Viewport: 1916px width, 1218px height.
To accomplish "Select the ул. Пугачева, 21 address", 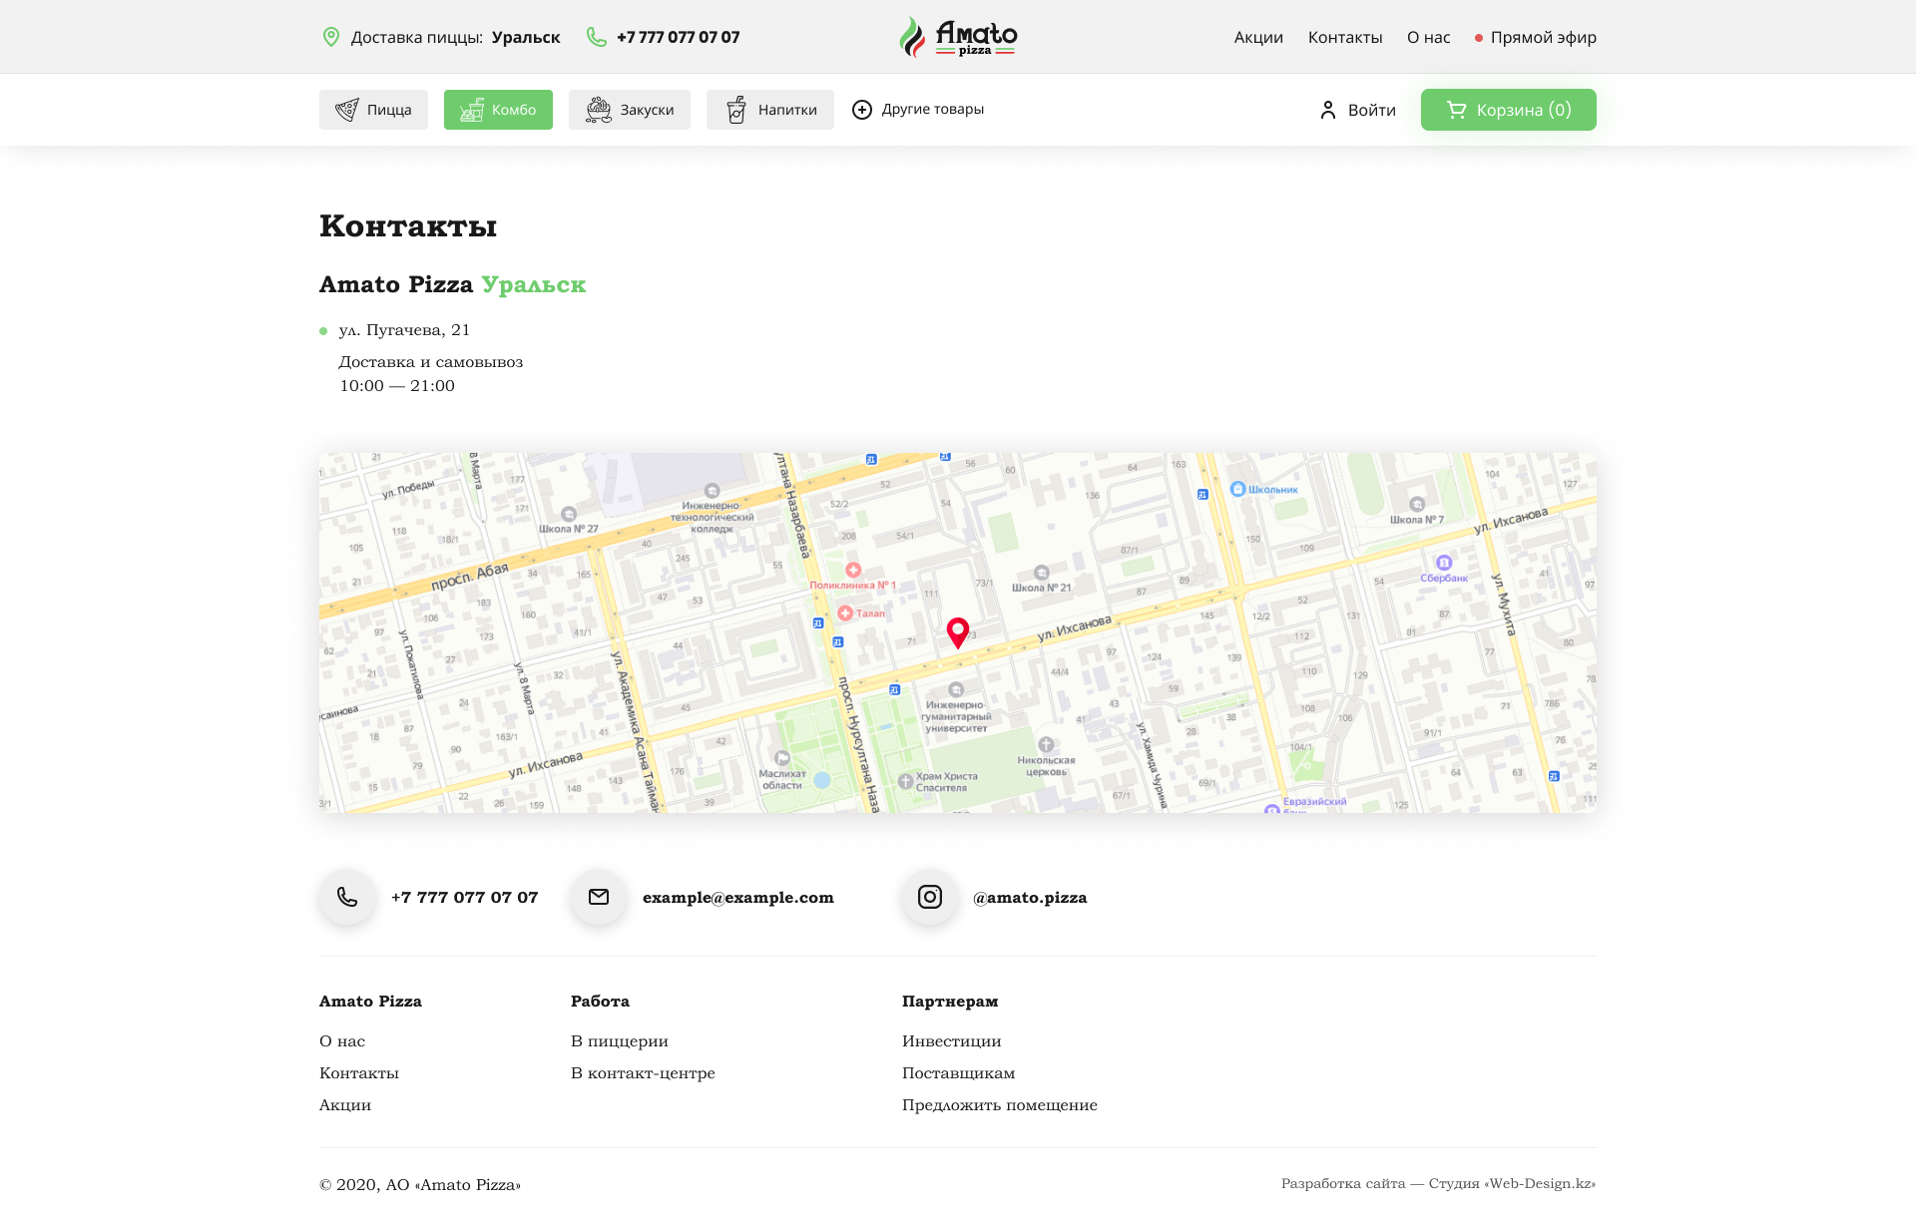I will coord(404,330).
